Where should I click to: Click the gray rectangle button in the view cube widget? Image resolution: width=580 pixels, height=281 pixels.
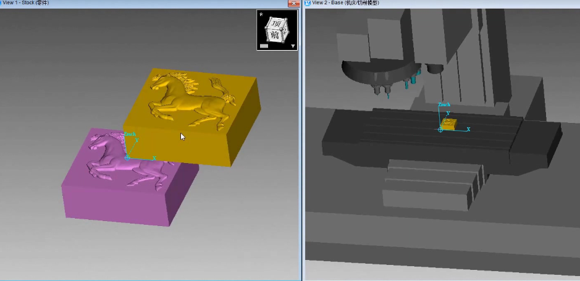pyautogui.click(x=264, y=46)
